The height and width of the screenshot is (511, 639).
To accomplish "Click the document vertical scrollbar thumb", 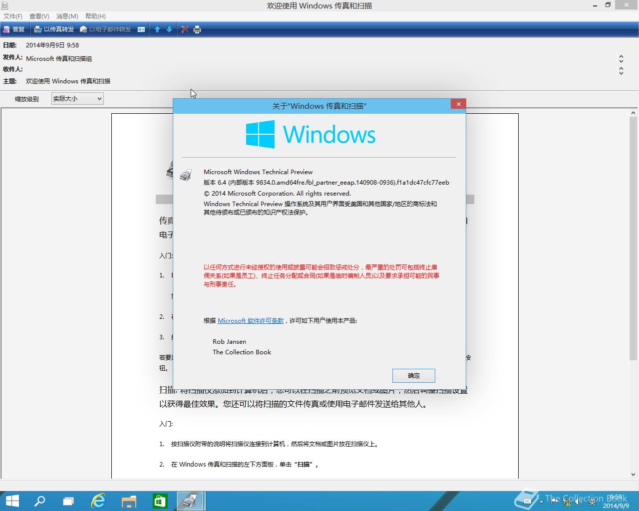I will (x=633, y=239).
